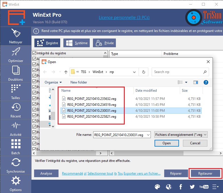Go back in Open dialog navigation

(45, 72)
